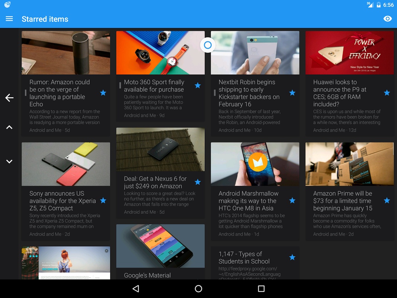The width and height of the screenshot is (397, 298).
Task: Open the hamburger navigation menu
Action: [9, 19]
